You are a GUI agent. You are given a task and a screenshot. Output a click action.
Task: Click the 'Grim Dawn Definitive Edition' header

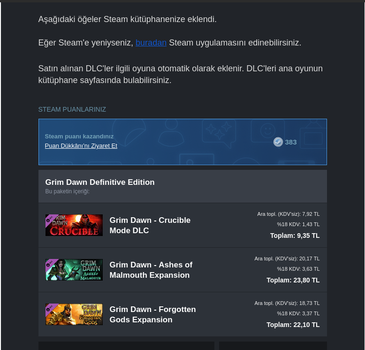100,182
